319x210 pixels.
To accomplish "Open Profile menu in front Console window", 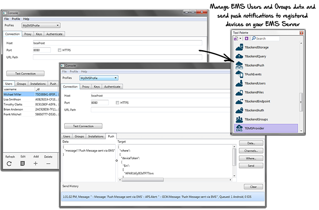I will coord(74,71).
